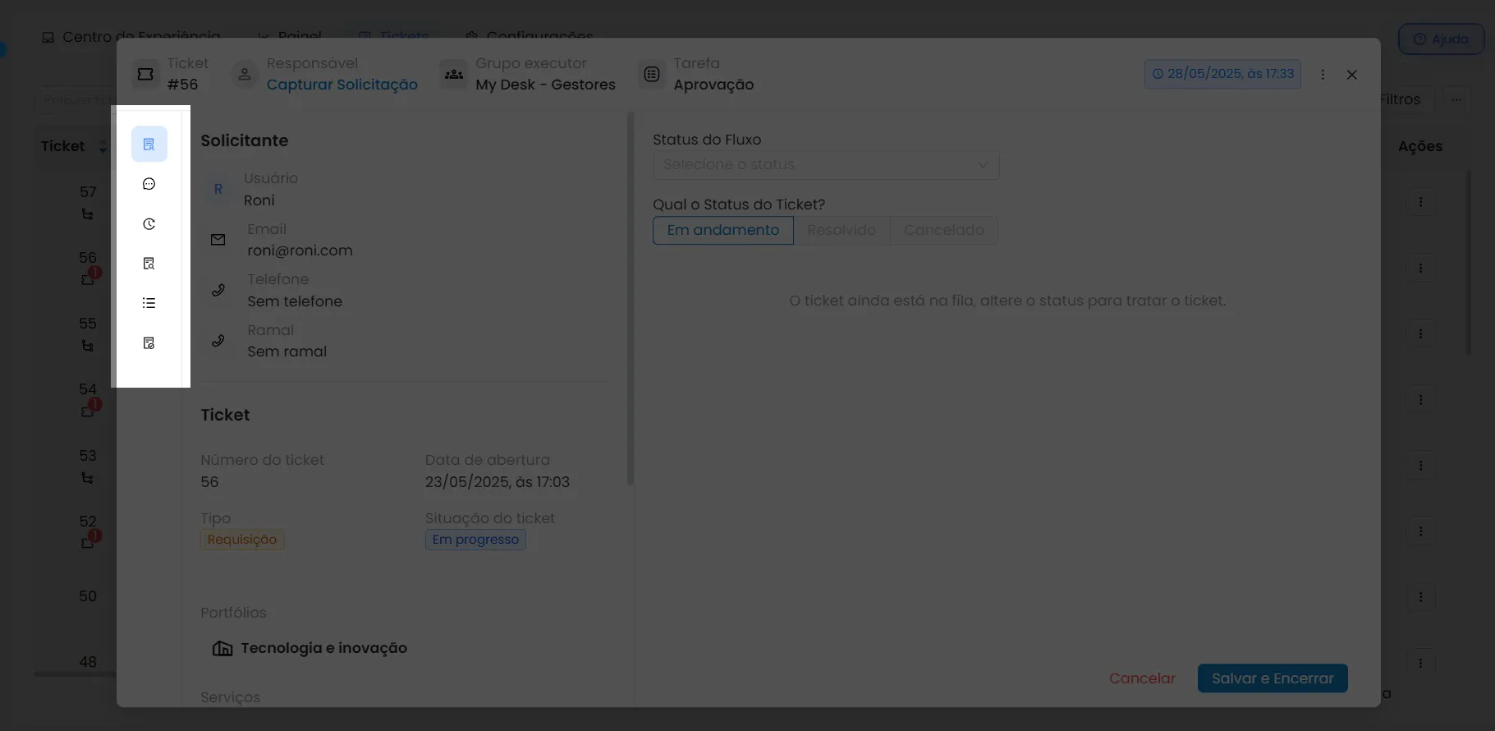The image size is (1495, 731).
Task: Open the document search icon in sidebar
Action: click(x=149, y=264)
